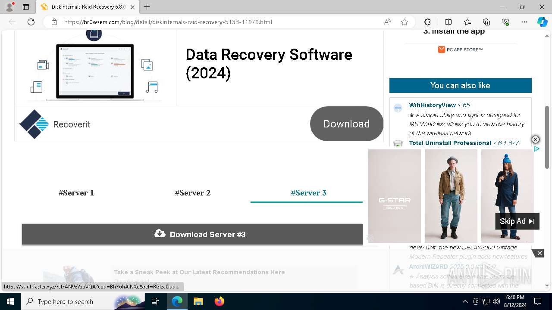552x310 pixels.
Task: Open the Favorites list
Action: coord(467,22)
